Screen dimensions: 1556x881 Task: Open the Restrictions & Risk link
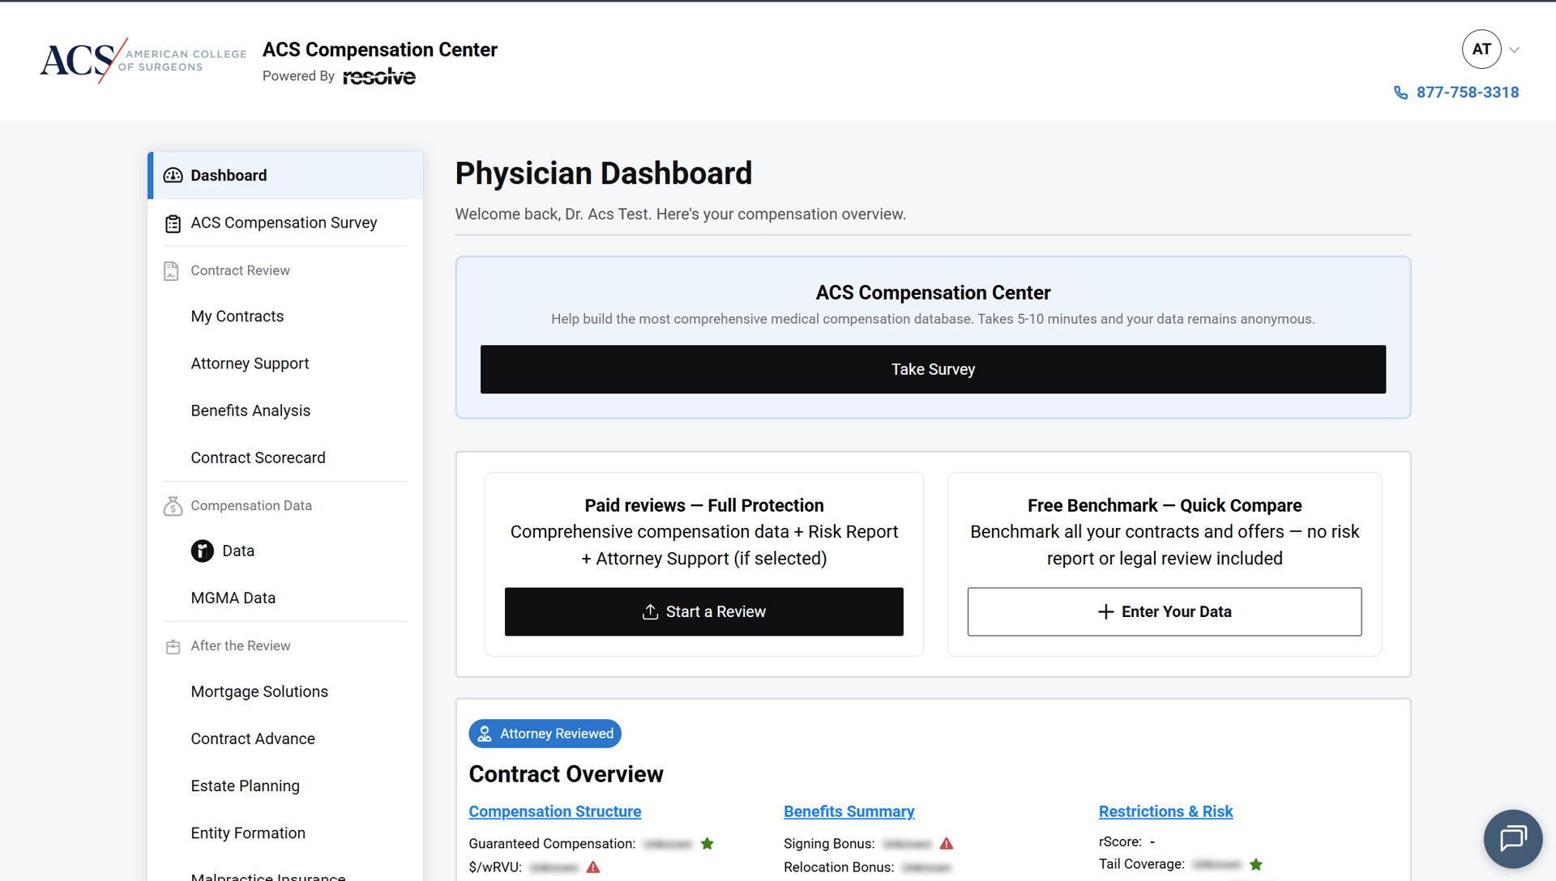point(1165,811)
